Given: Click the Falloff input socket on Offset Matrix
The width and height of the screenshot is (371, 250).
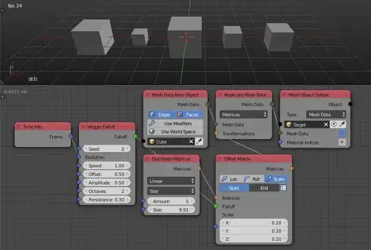Looking at the screenshot, I should (x=216, y=206).
